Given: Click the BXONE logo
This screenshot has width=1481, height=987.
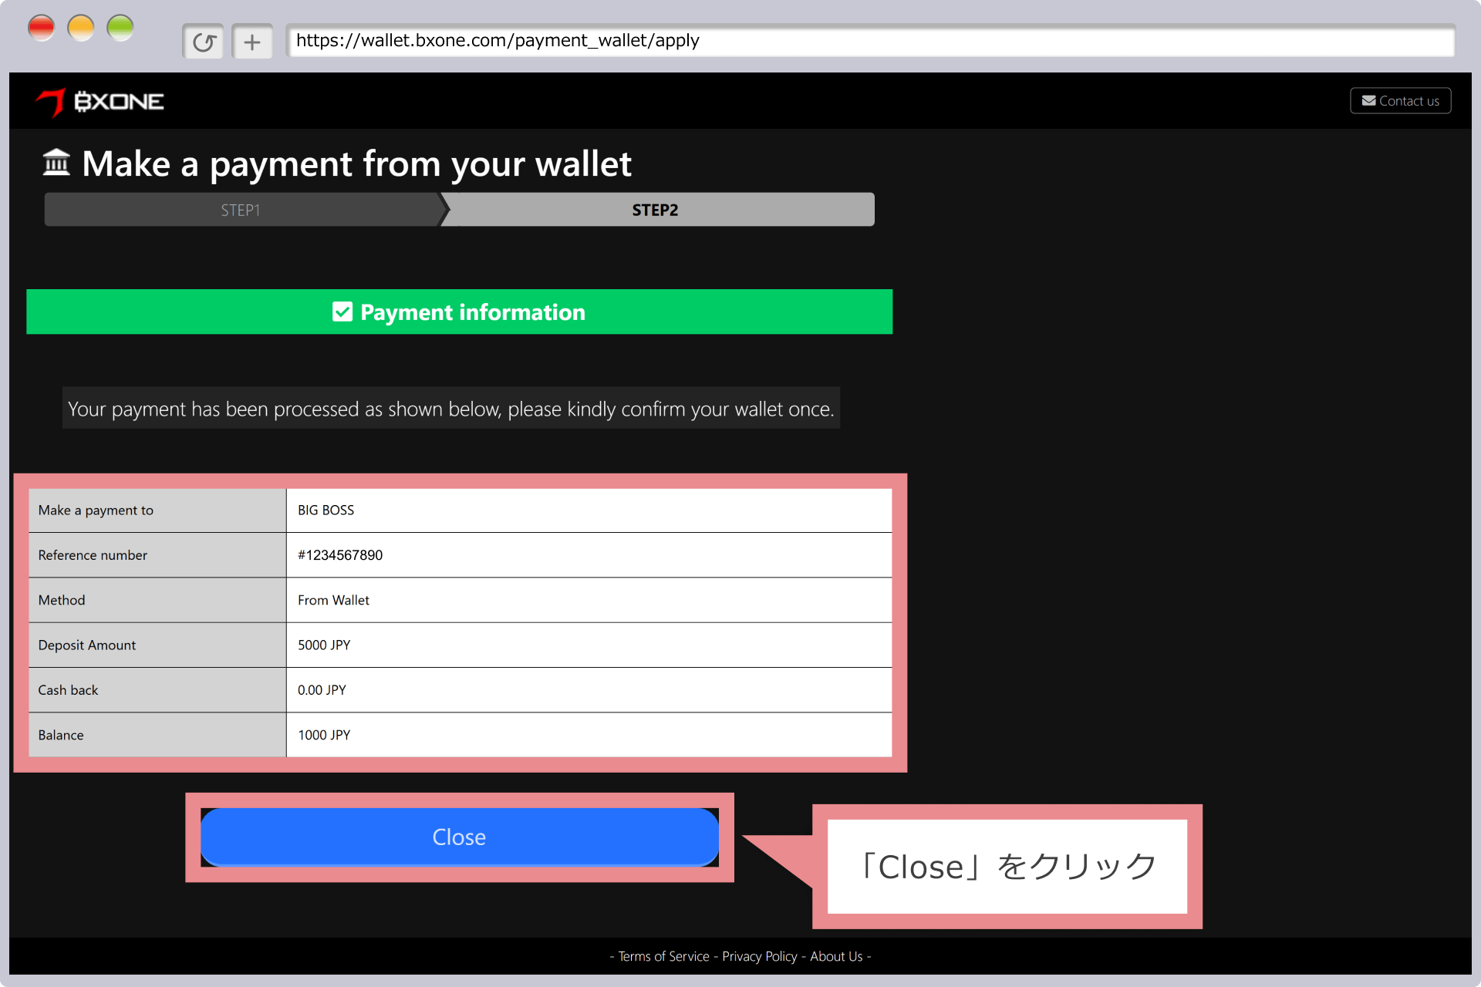Looking at the screenshot, I should (100, 102).
